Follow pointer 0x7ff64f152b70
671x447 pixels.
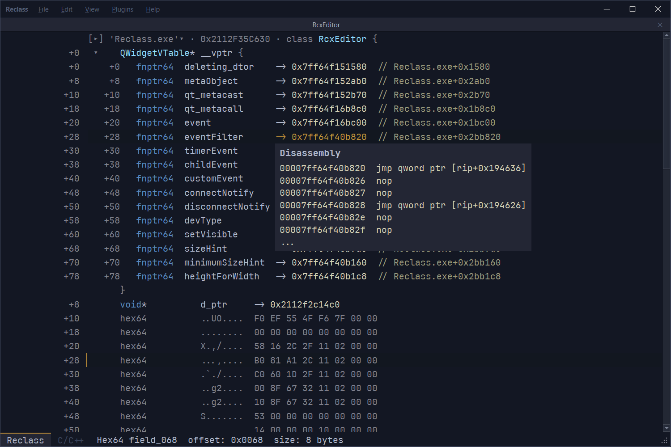point(329,95)
